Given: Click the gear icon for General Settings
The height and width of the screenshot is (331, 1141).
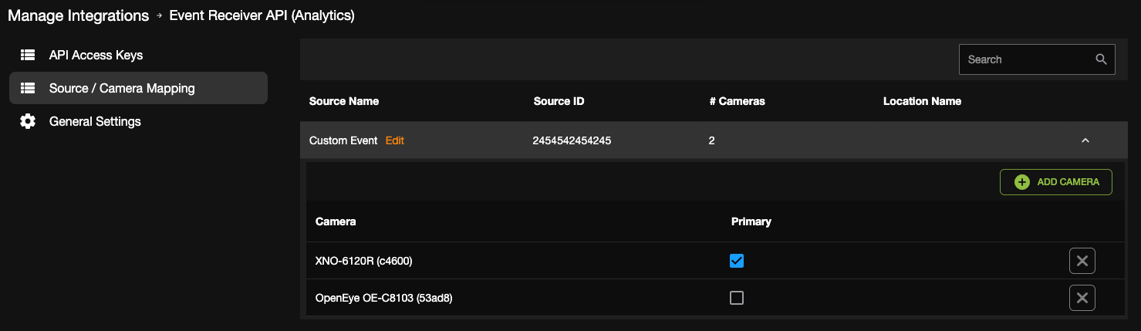Looking at the screenshot, I should click(x=28, y=122).
